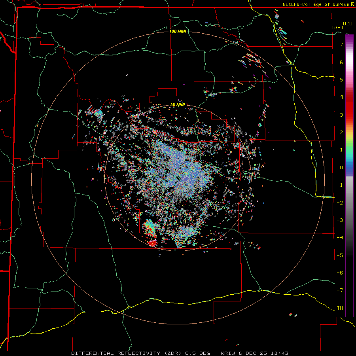Click the 4 value on color scale
Image resolution: width=356 pixels, height=356 pixels.
[x=341, y=97]
